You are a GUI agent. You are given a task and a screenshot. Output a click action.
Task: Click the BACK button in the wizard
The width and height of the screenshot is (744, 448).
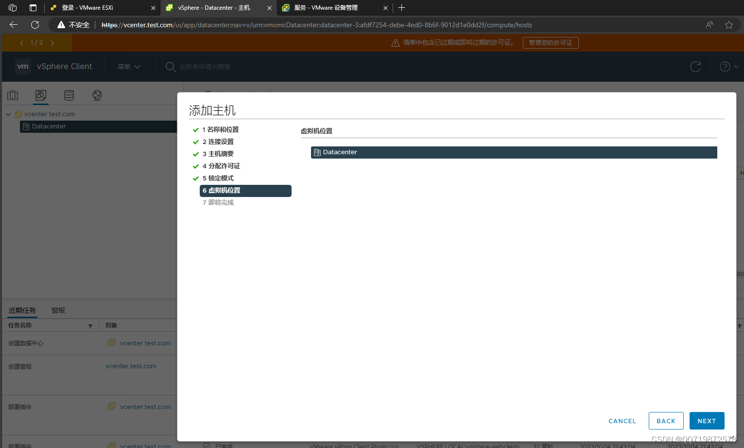(666, 421)
